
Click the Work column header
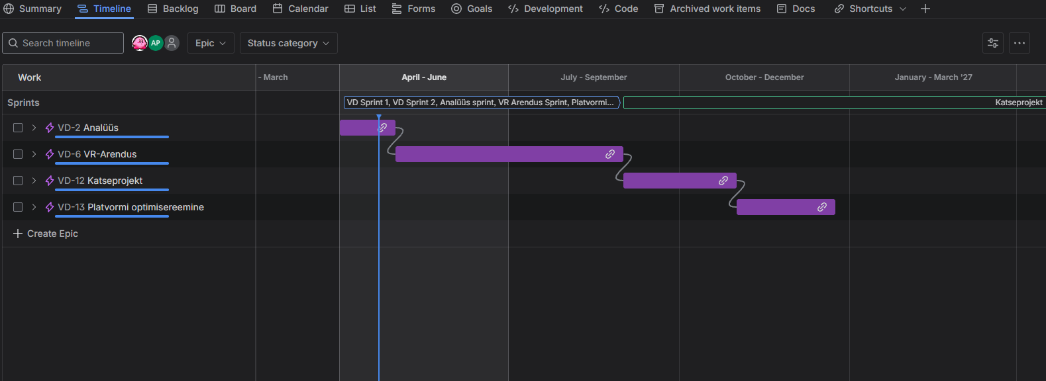click(x=29, y=77)
